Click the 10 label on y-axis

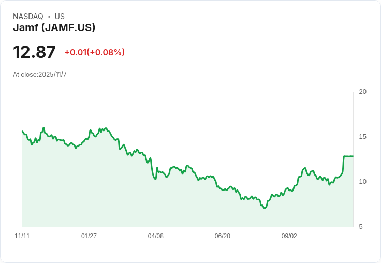(363, 182)
